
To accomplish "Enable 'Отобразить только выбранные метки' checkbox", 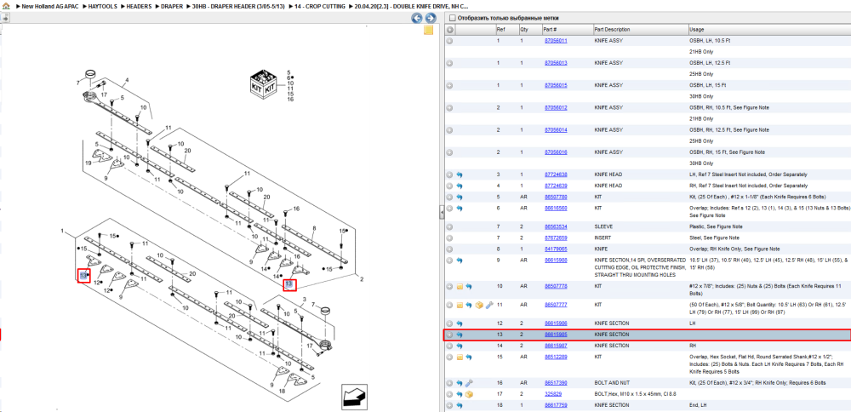I will [x=452, y=18].
